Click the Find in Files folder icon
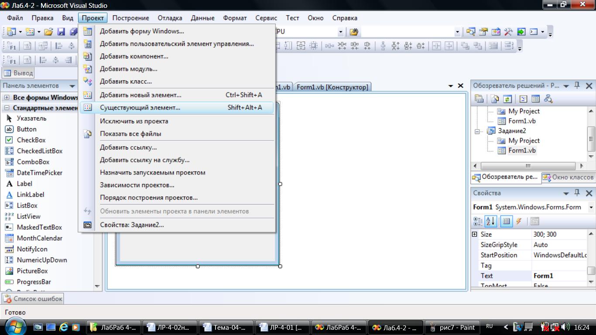 pos(354,32)
